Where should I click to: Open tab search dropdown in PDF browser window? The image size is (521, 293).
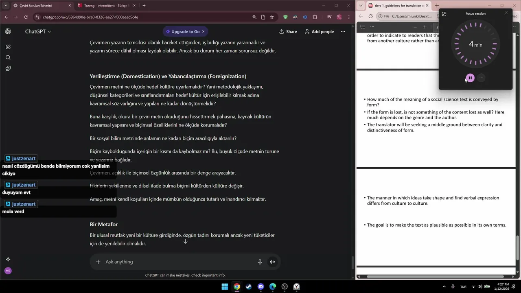click(361, 5)
